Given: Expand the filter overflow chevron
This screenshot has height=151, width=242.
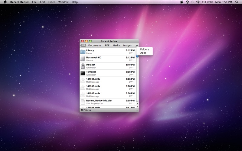Looking at the screenshot, I should tap(137, 46).
